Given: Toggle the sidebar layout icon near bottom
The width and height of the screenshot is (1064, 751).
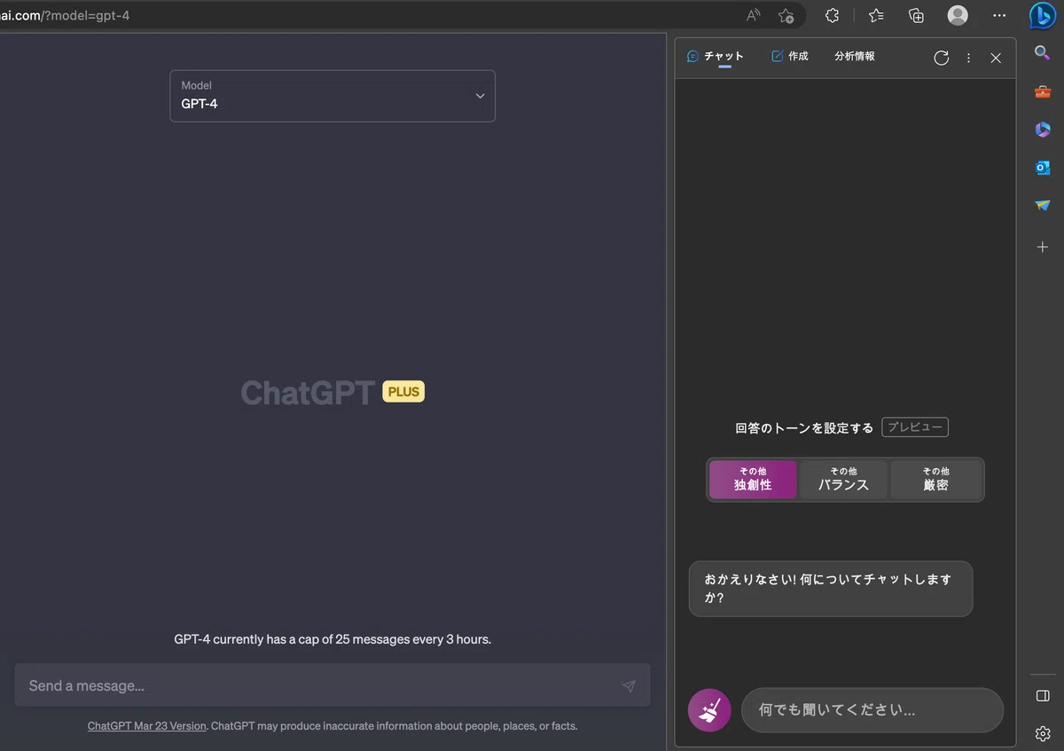Looking at the screenshot, I should pyautogui.click(x=1043, y=696).
